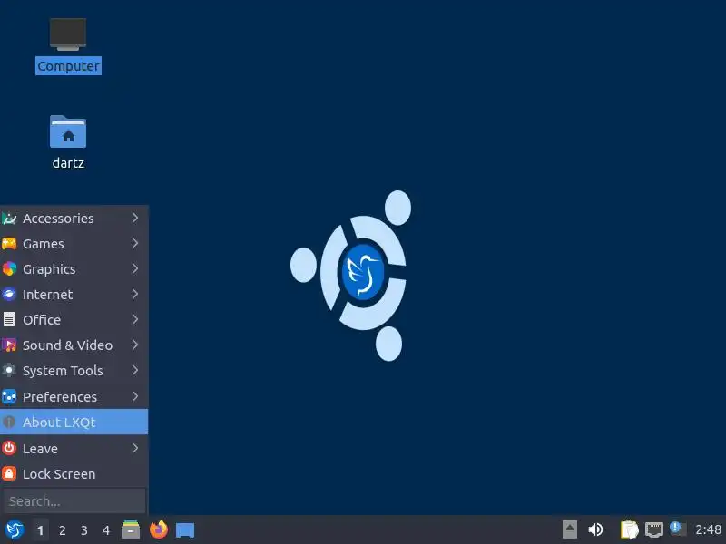
Task: Open the network connection tray icon
Action: click(x=654, y=529)
